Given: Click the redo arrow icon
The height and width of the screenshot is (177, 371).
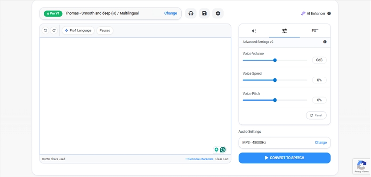Looking at the screenshot, I should tap(54, 31).
